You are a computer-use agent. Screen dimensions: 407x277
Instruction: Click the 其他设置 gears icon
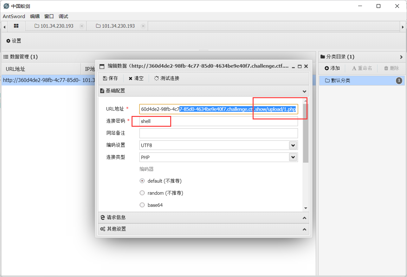(x=103, y=229)
